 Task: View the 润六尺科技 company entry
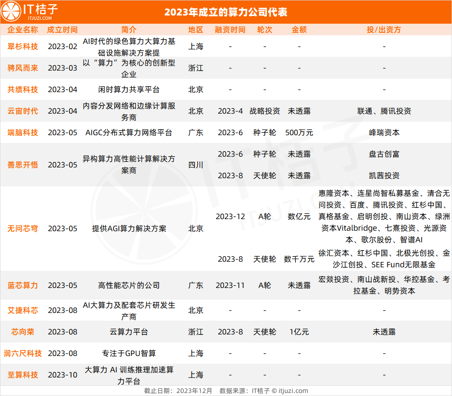click(x=22, y=353)
